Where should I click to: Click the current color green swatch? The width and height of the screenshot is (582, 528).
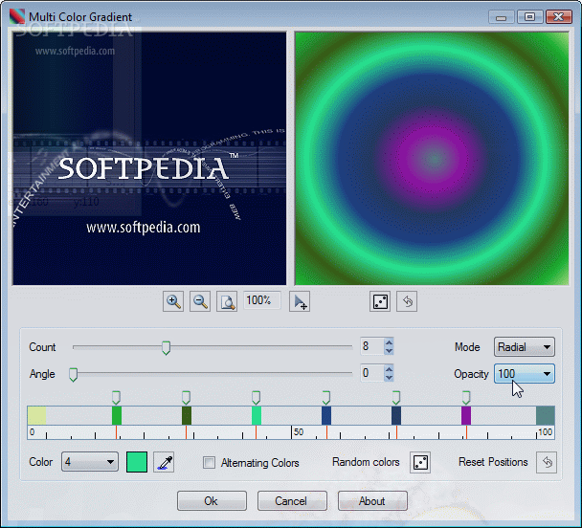click(137, 462)
